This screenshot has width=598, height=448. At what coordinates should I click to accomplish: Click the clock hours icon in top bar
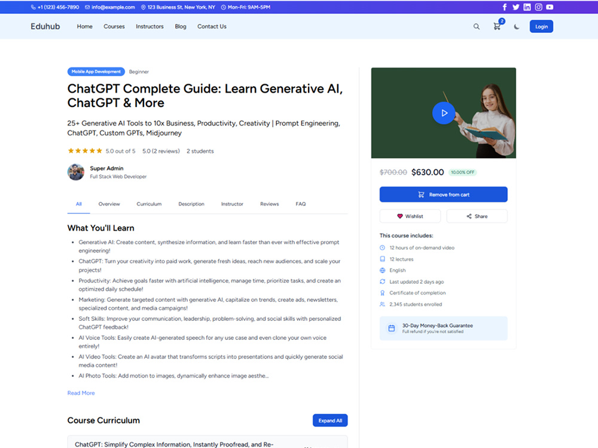(x=224, y=7)
